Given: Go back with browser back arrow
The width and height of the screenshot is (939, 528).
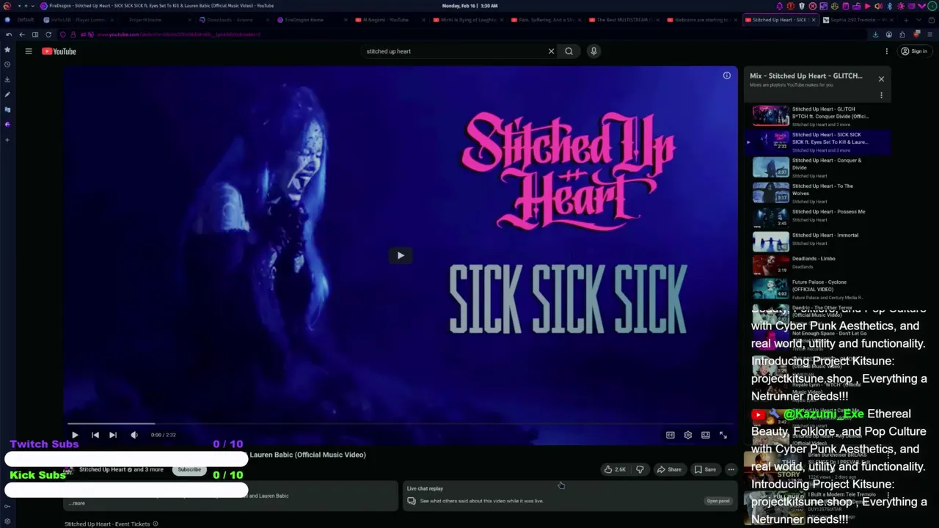Looking at the screenshot, I should pos(21,34).
